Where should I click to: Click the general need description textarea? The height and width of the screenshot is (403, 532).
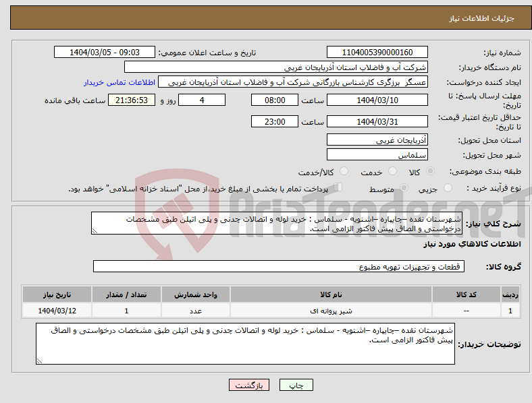277,223
